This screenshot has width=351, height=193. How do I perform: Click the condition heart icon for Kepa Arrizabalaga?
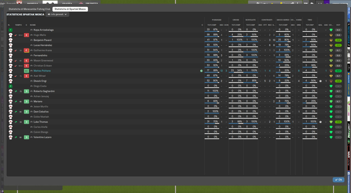pyautogui.click(x=331, y=30)
